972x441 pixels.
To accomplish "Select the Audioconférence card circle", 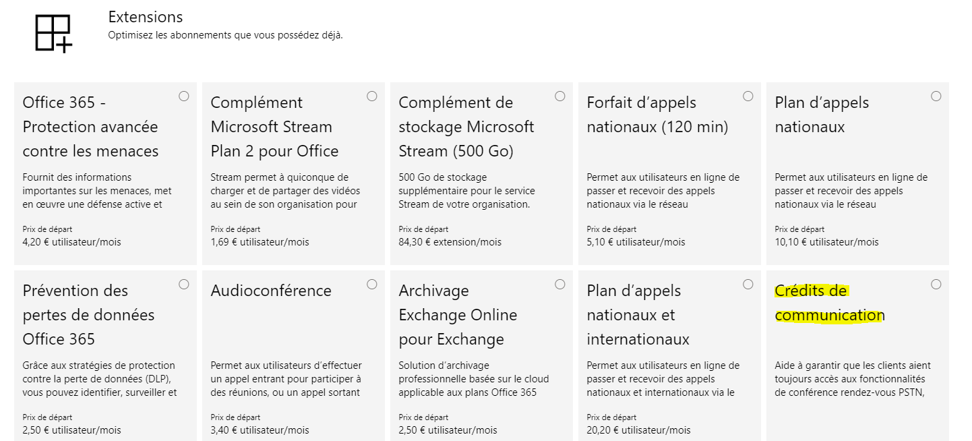I will pos(371,285).
